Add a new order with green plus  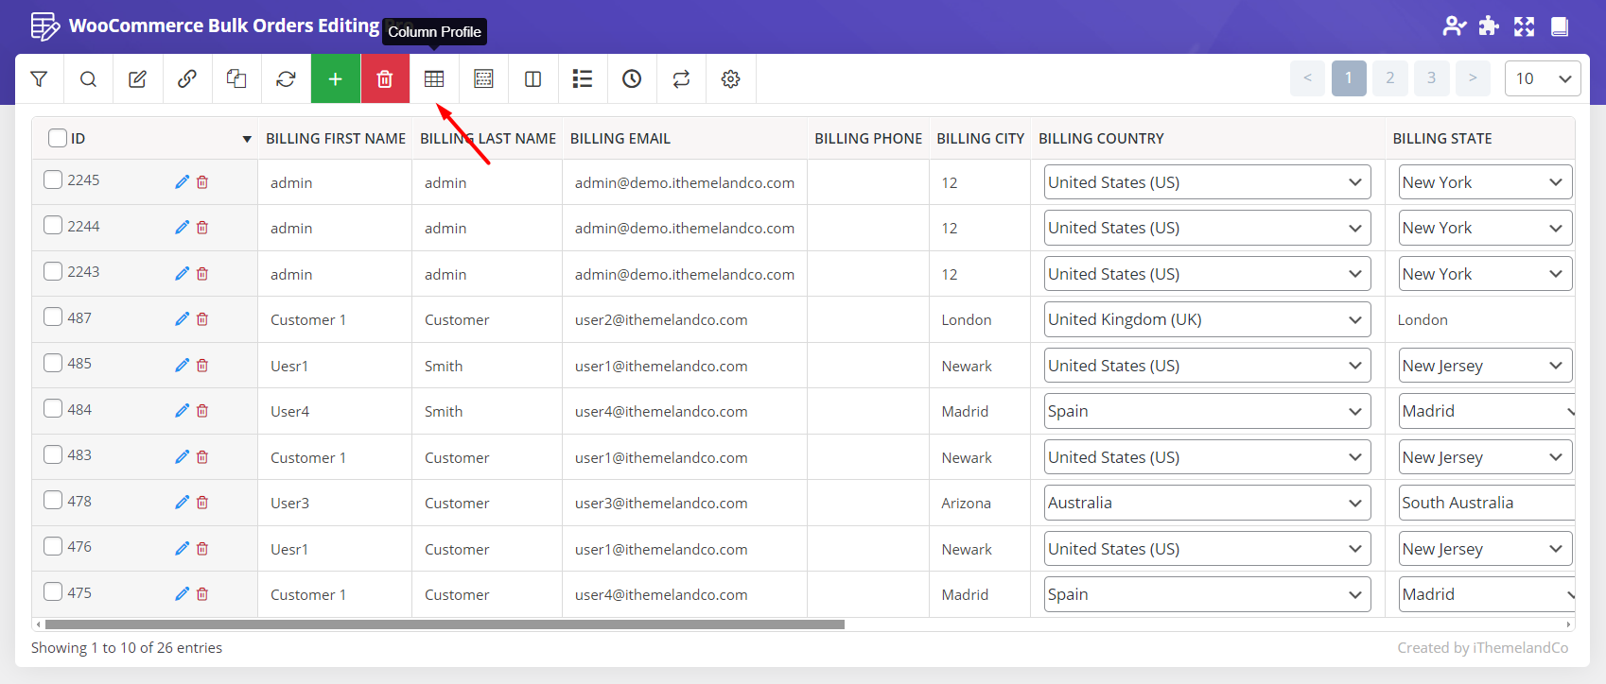[335, 79]
